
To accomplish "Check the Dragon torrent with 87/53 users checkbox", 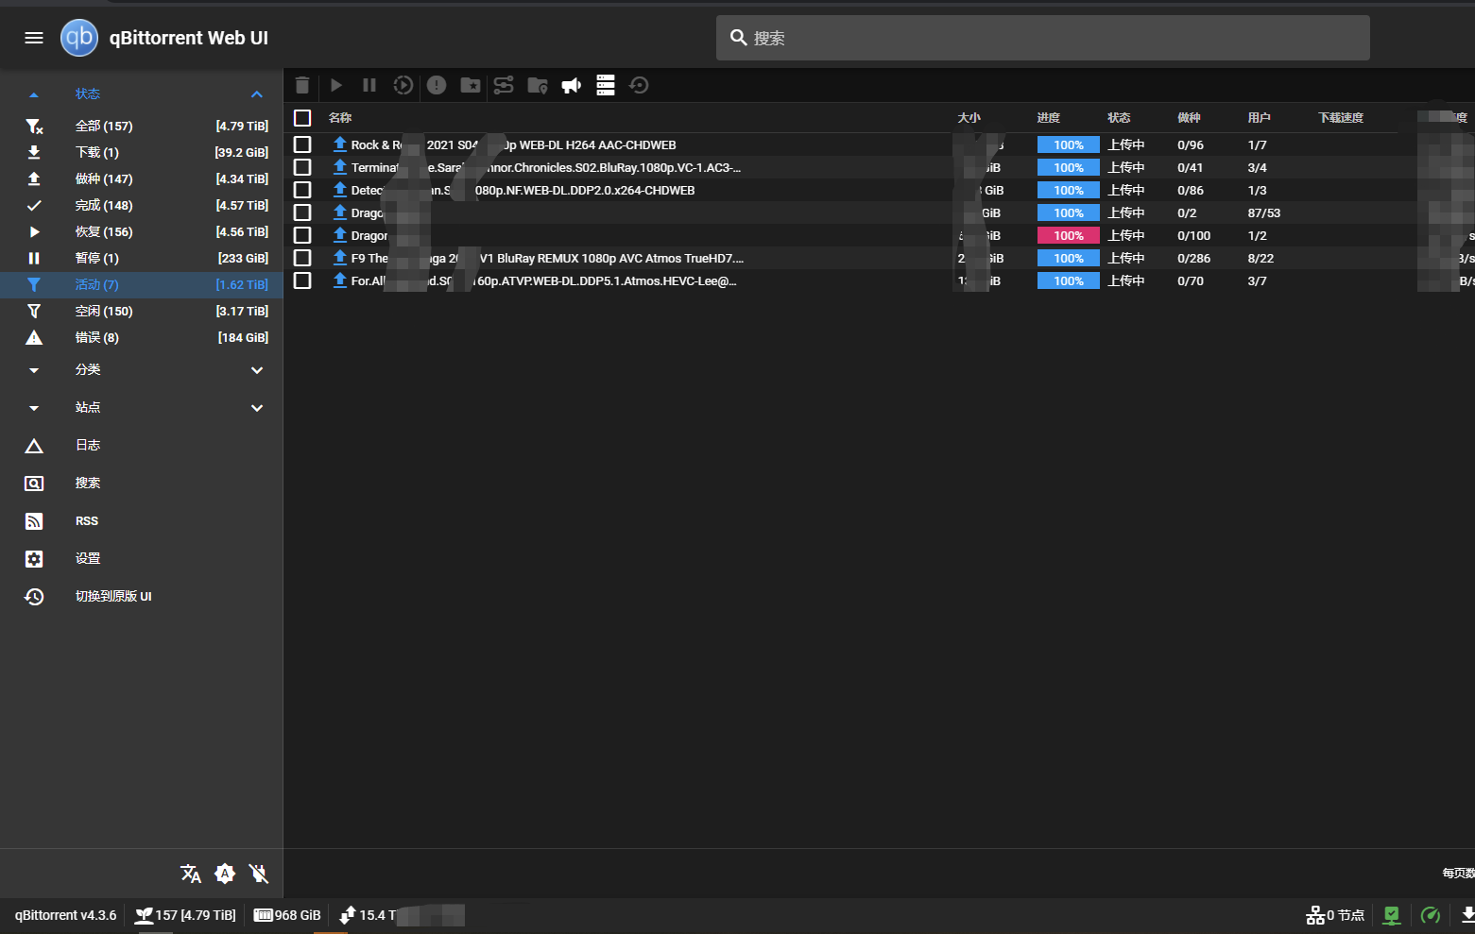I will (x=302, y=212).
